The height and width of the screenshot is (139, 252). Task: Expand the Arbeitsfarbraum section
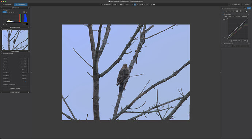click(x=222, y=44)
